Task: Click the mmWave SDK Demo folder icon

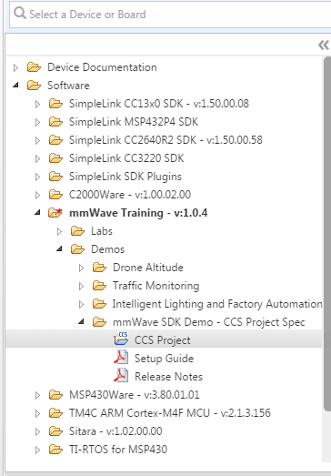Action: (99, 322)
